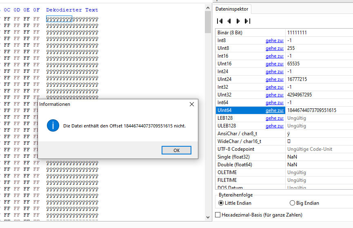Select the 'UTF-8 Codepoint' row
The image size is (353, 228).
[x=284, y=149]
